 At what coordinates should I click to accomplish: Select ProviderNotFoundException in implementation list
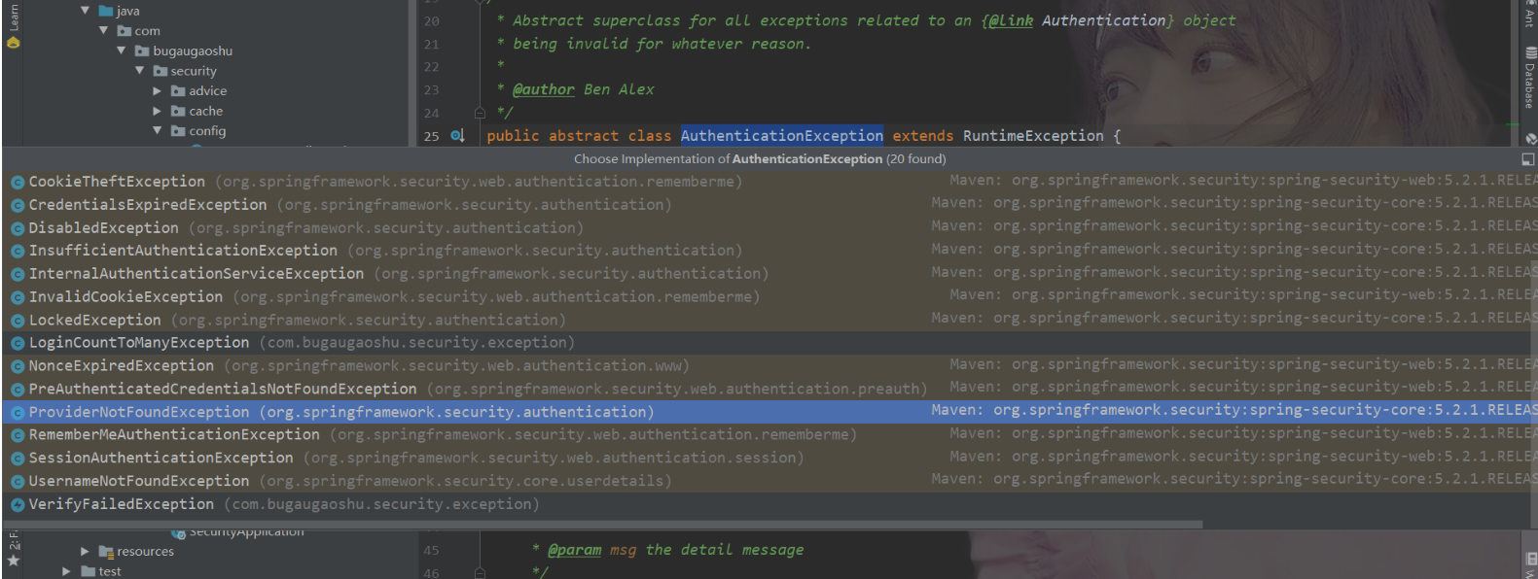139,412
